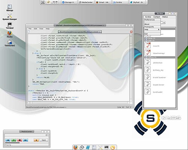Open the Storage desktop icon
The image size is (188, 150).
(x=10, y=8)
